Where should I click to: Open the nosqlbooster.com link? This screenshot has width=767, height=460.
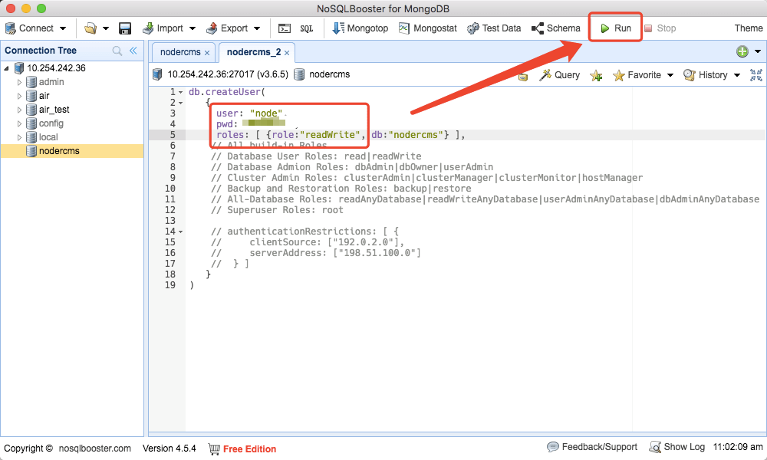click(x=95, y=449)
